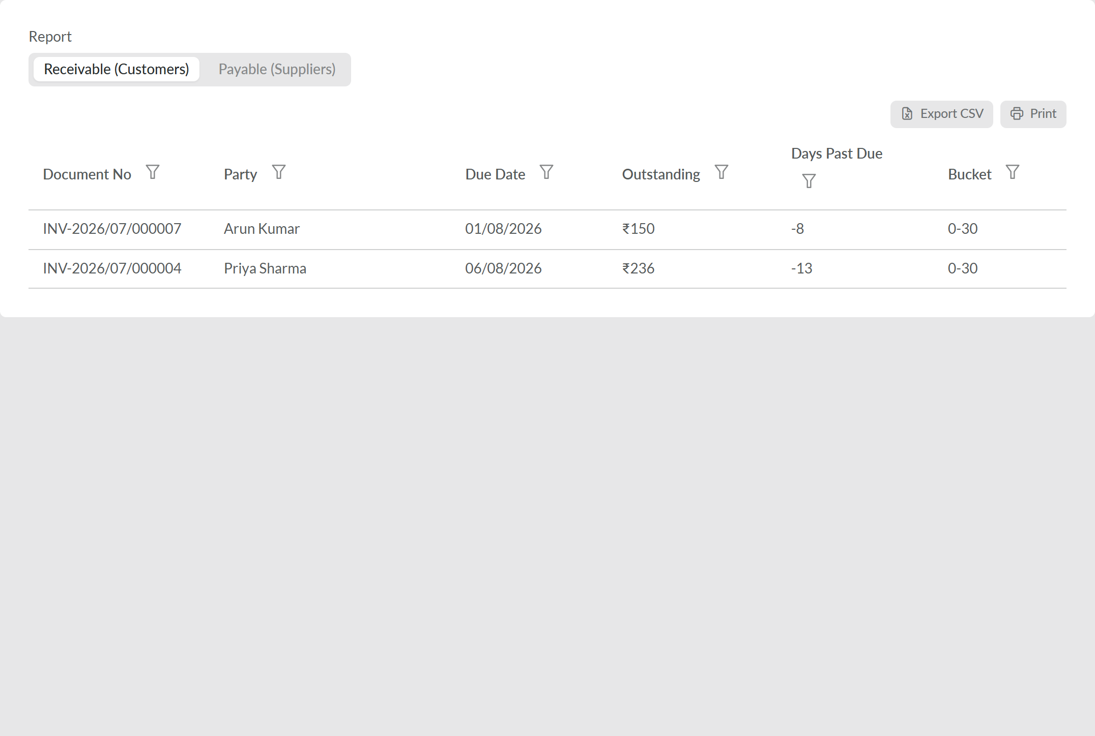Screen dimensions: 1095x736
Task: Click outstanding amount ₹150
Action: 638,229
